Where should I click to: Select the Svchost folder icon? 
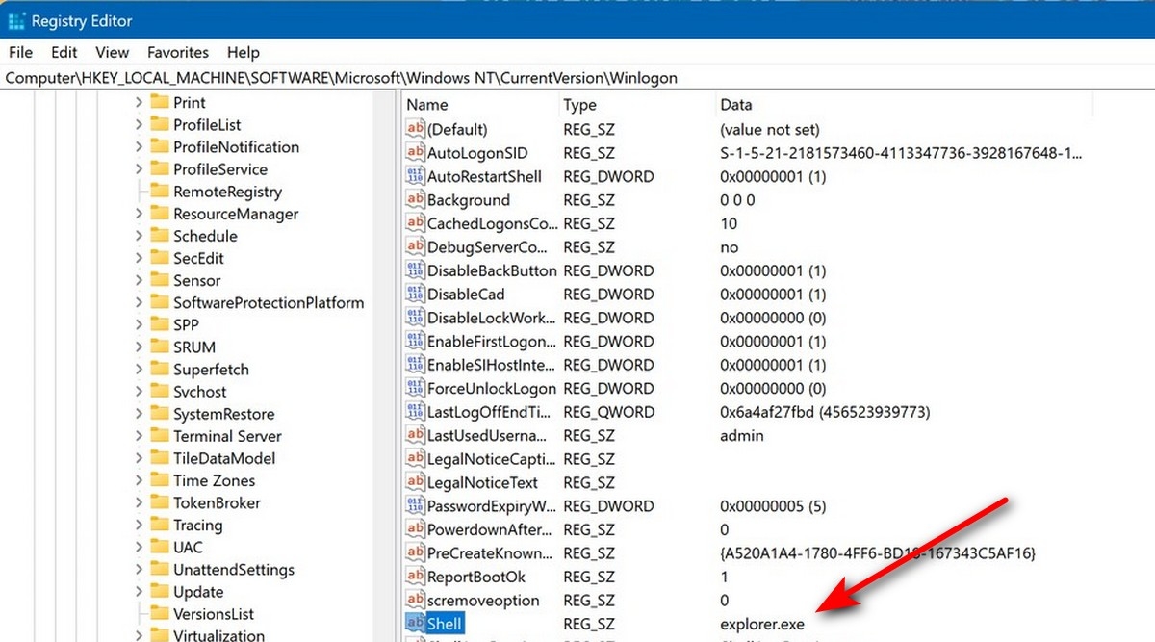pos(160,392)
